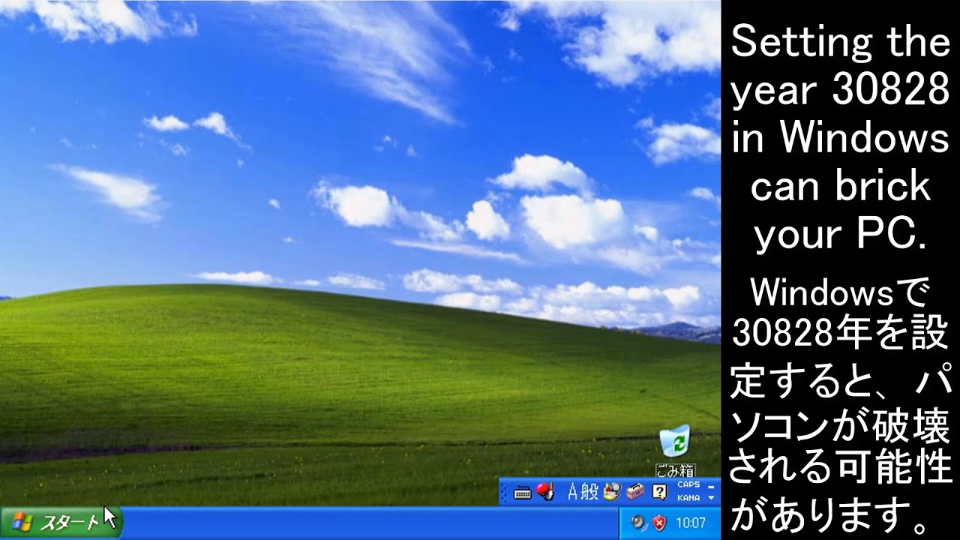Change conversion mode via the 般 indicator
Viewport: 960px width, 540px height.
pos(589,492)
